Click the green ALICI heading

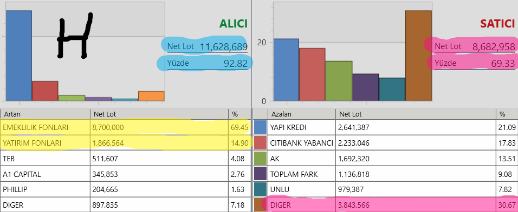pyautogui.click(x=233, y=24)
